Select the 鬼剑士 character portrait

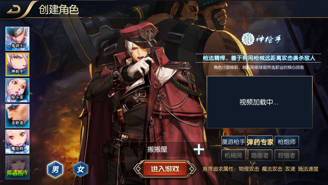tap(17, 39)
